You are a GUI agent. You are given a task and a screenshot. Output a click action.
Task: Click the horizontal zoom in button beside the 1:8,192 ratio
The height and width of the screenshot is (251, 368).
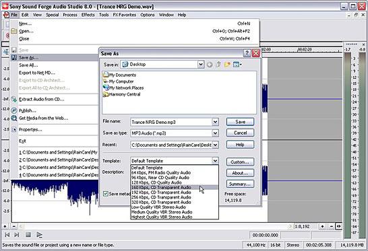click(x=322, y=226)
